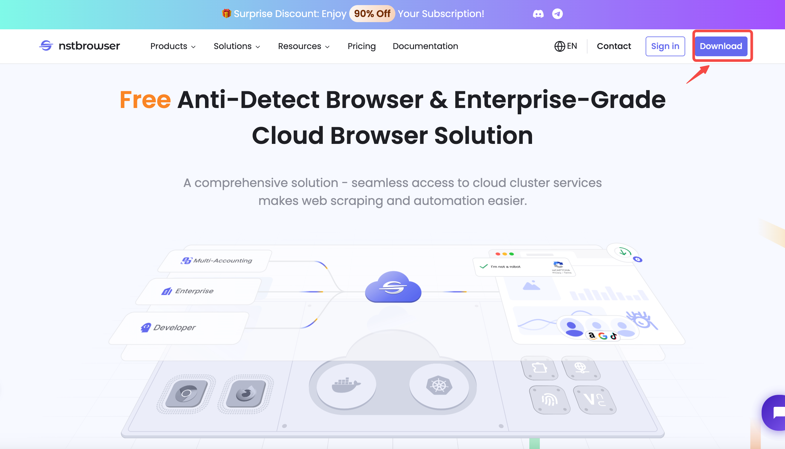Click the globe language icon
Screen dimensions: 785x449
tap(560, 46)
